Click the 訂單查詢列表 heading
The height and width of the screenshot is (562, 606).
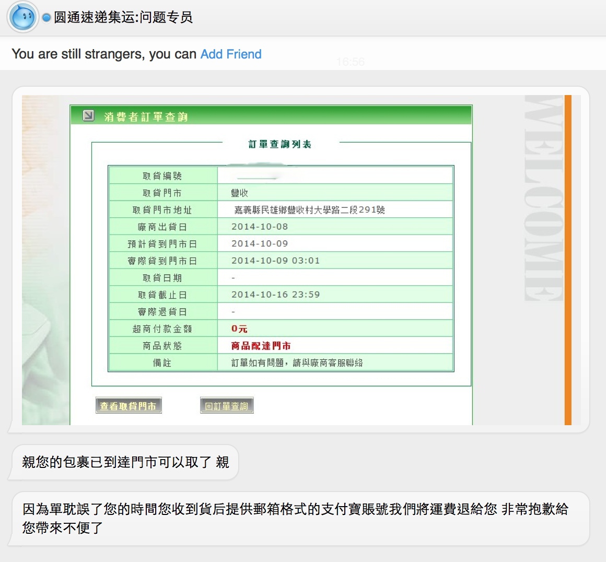[280, 144]
